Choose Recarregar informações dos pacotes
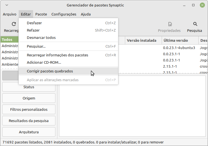Screen dimensions: 208x146 point(68,55)
